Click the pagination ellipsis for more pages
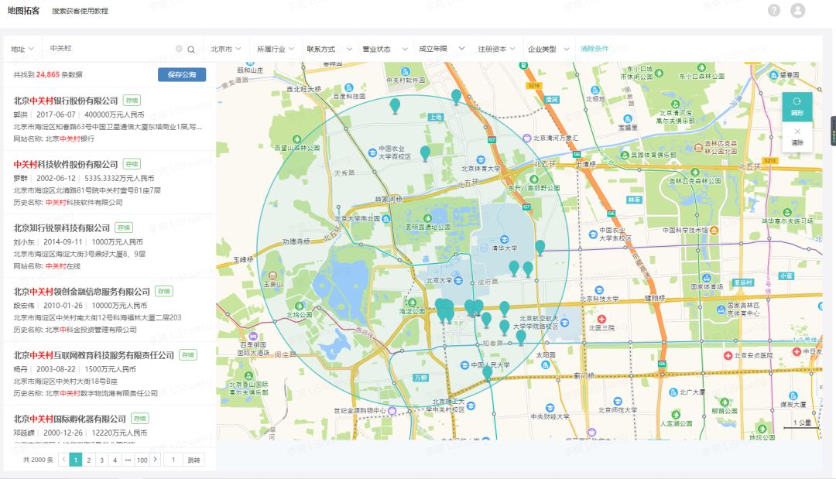The width and height of the screenshot is (836, 479). pyautogui.click(x=128, y=460)
